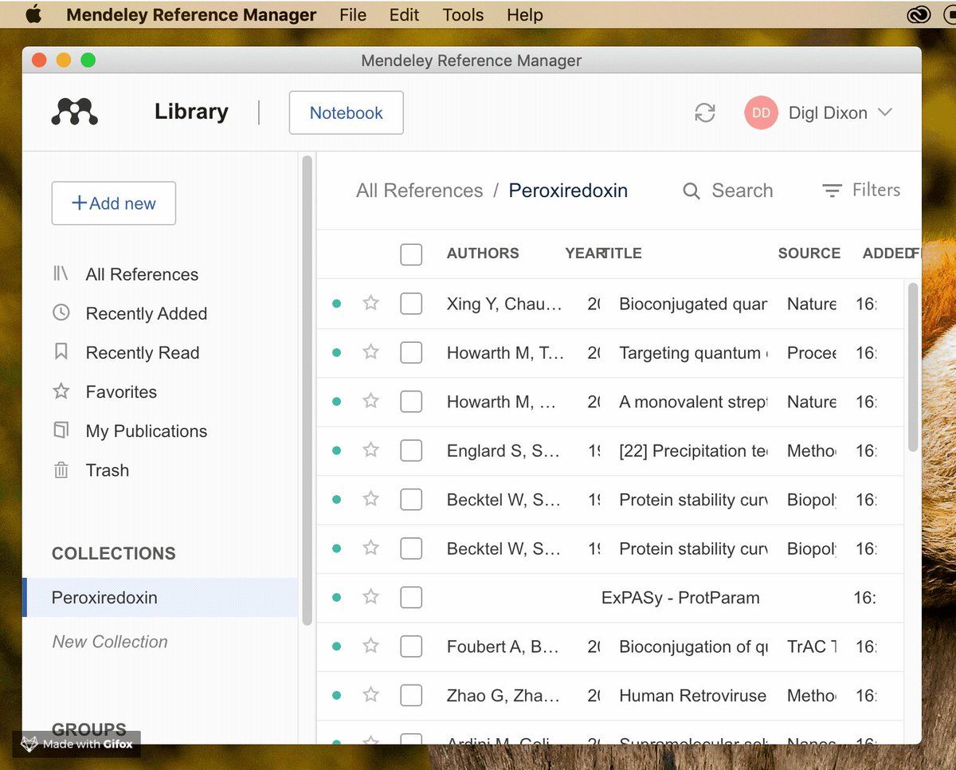This screenshot has width=956, height=770.
Task: Open the Apple menu
Action: pos(33,14)
